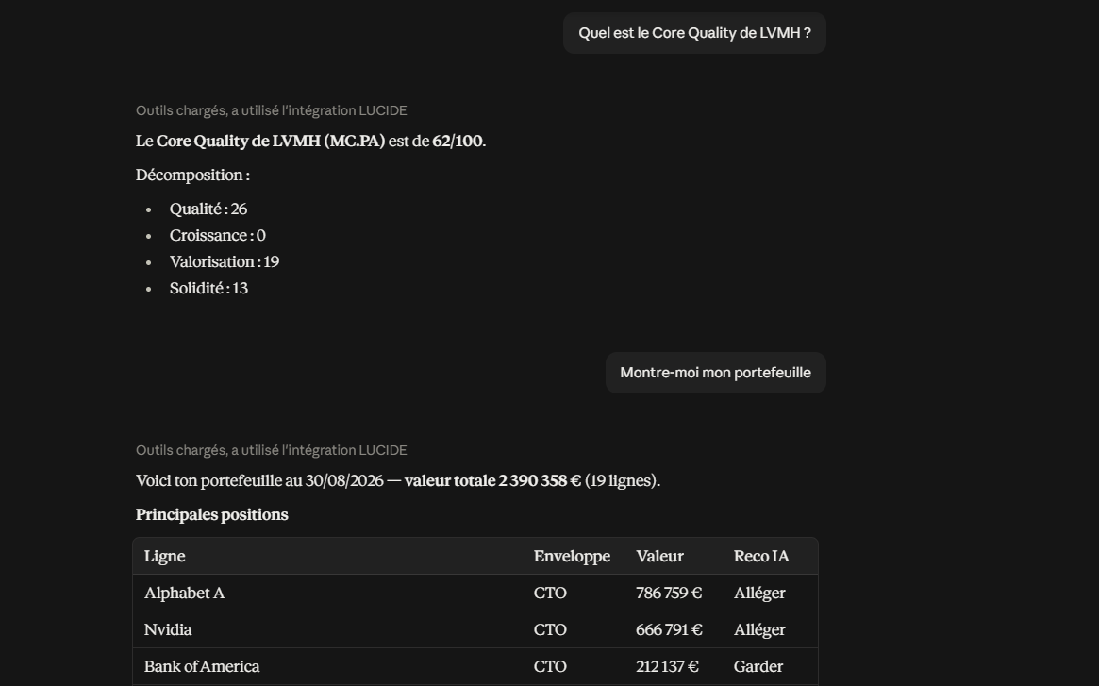This screenshot has height=686, width=1099.
Task: Click the 'Qualité : 26' bullet
Action: 208,209
